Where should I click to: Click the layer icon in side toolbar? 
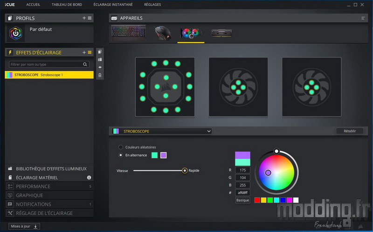[100, 67]
